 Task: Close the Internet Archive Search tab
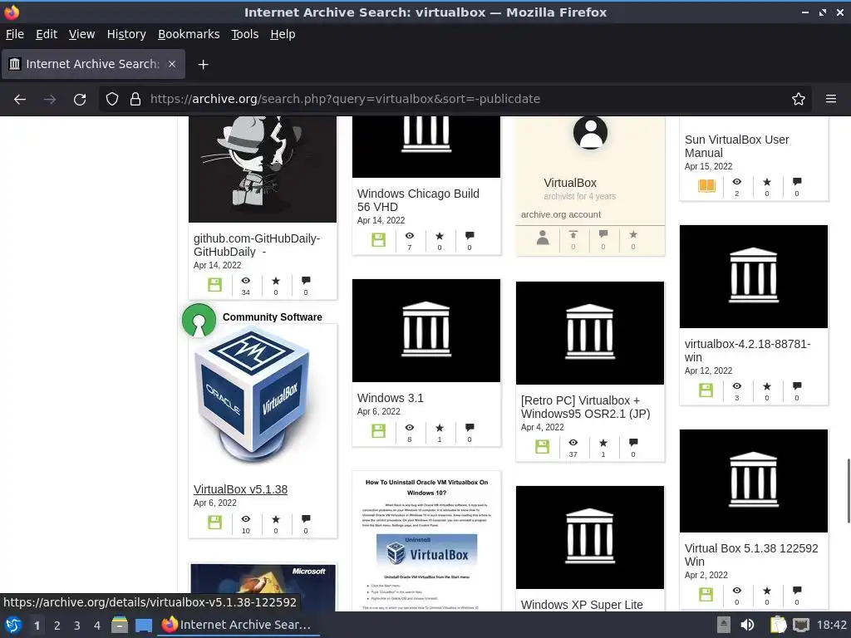coord(172,64)
